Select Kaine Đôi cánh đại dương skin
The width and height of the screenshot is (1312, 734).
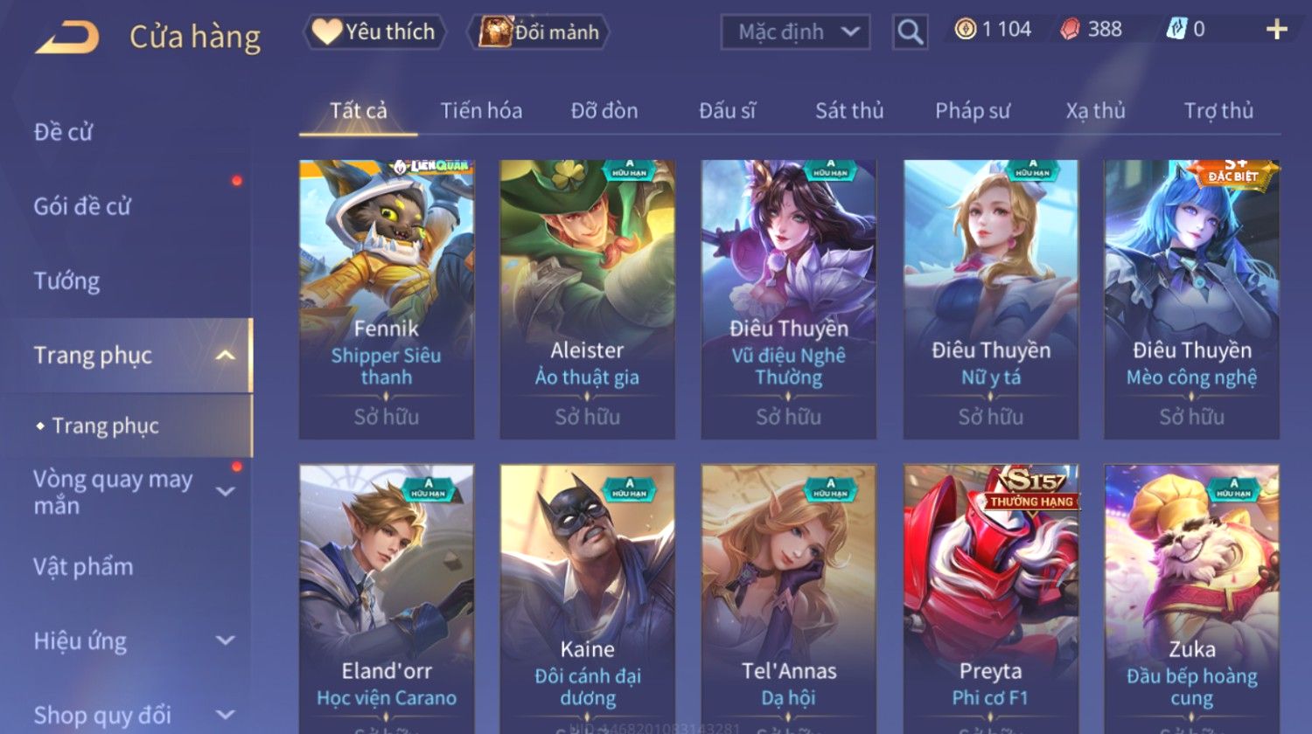pos(588,599)
